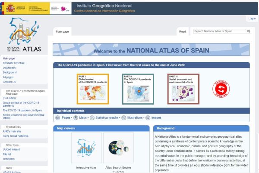Click the Instituto Geográfico Nacional header title
259x173 pixels.
point(104,6)
